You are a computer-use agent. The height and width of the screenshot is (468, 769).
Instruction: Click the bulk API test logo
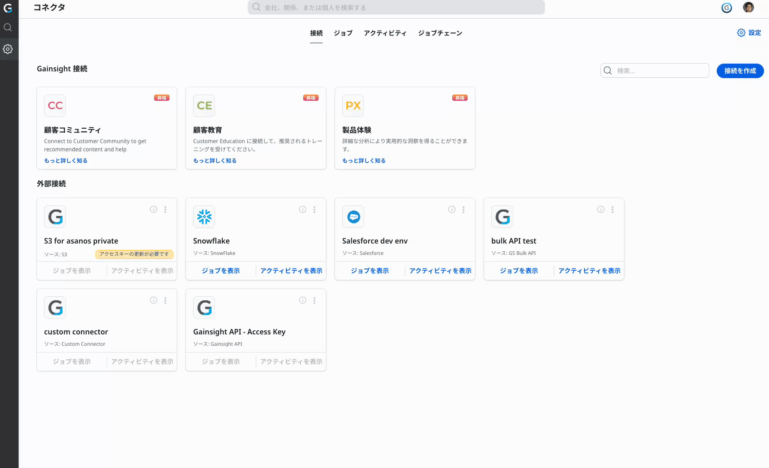502,217
